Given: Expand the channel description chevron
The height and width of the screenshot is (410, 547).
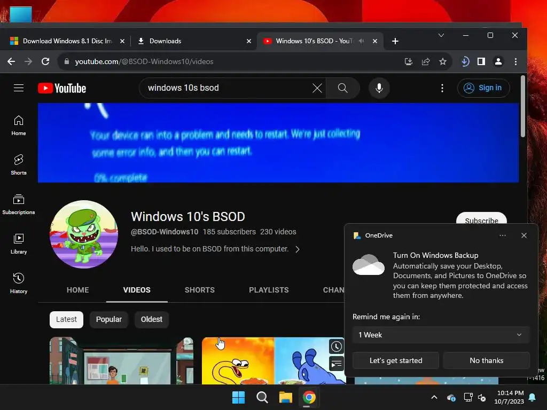Looking at the screenshot, I should pos(298,249).
